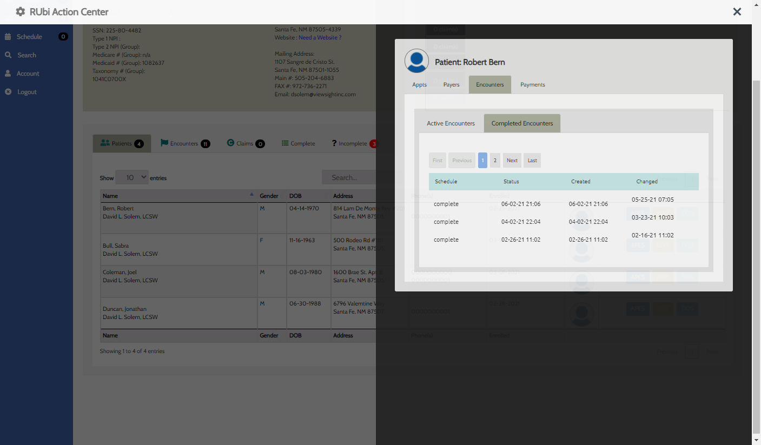Click Logout in the sidebar
This screenshot has height=445, width=761.
coord(27,92)
